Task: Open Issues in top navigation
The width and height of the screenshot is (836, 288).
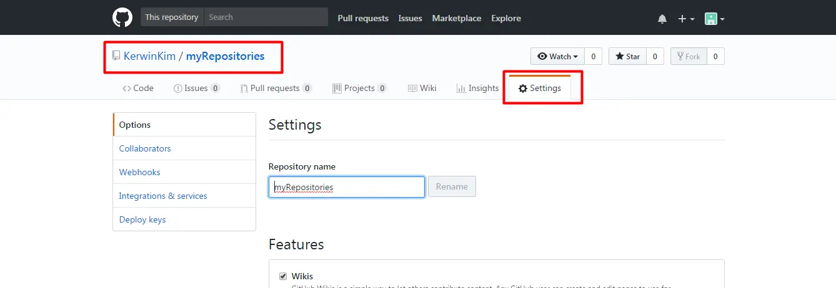Action: [411, 18]
